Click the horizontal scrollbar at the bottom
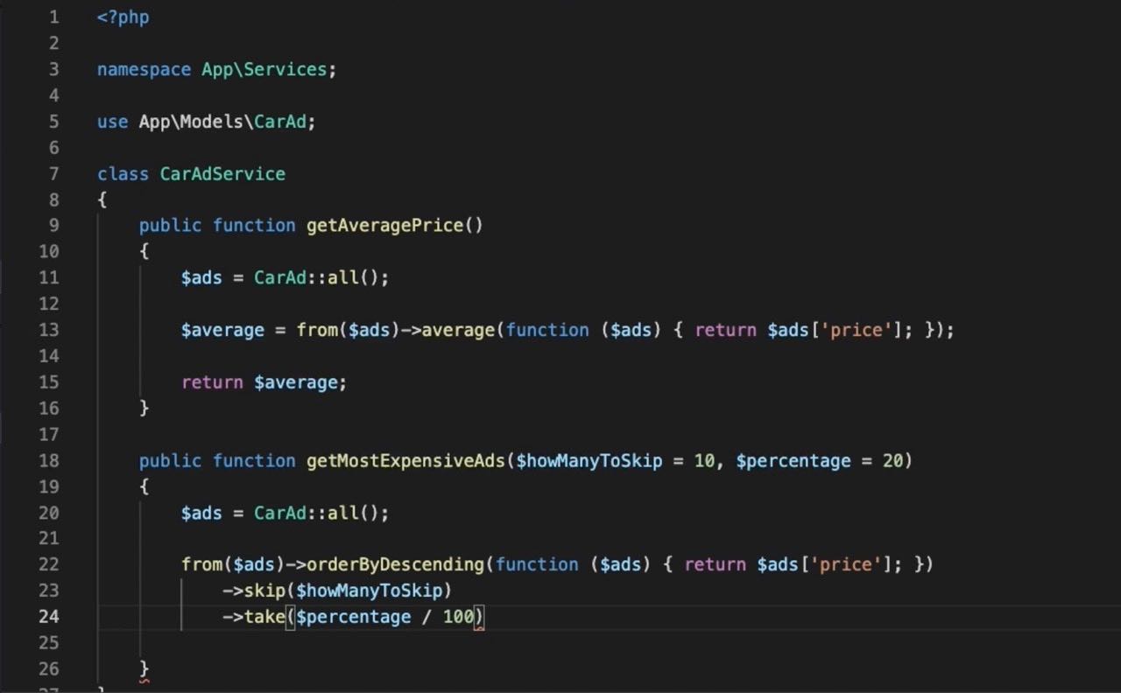Image resolution: width=1121 pixels, height=693 pixels. (x=560, y=689)
